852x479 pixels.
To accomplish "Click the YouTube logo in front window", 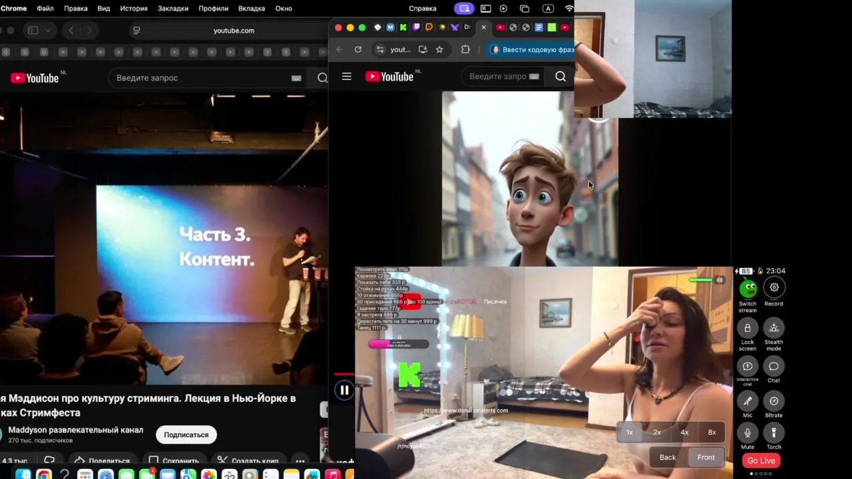I will point(389,77).
